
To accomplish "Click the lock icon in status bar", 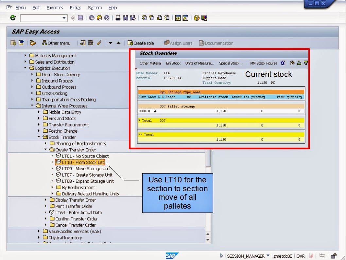I will pyautogui.click(x=334, y=256).
